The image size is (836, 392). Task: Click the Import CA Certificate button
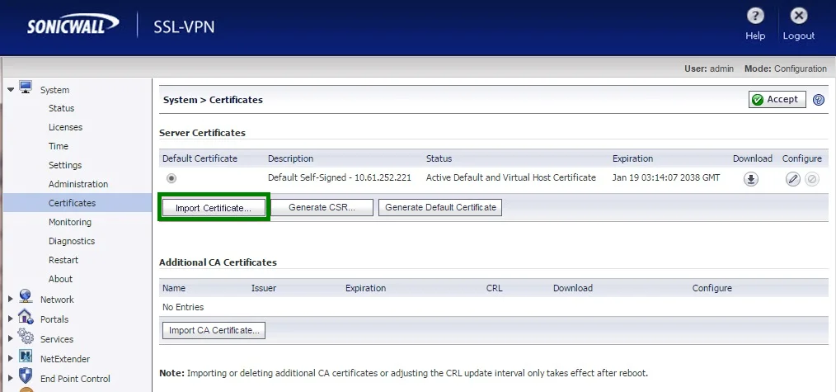click(214, 331)
